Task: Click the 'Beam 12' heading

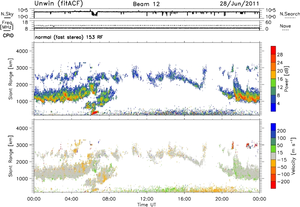Action: (x=146, y=4)
